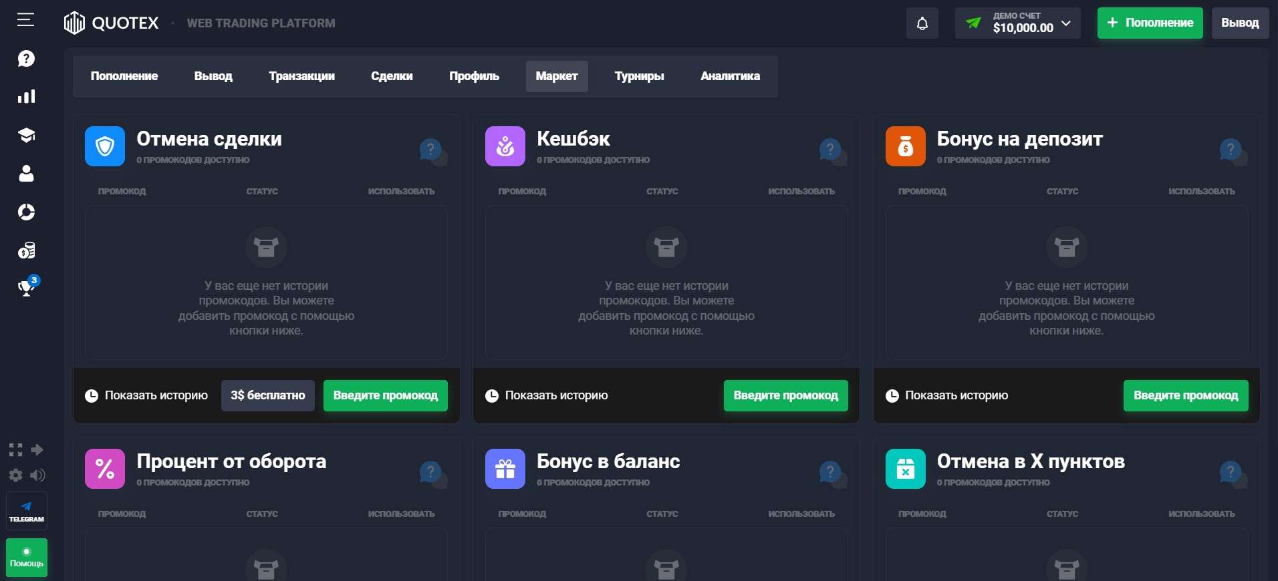Open the hamburger menu in sidebar
Screen dimensions: 1278x581
25,20
